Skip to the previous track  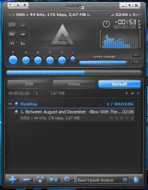(50, 60)
